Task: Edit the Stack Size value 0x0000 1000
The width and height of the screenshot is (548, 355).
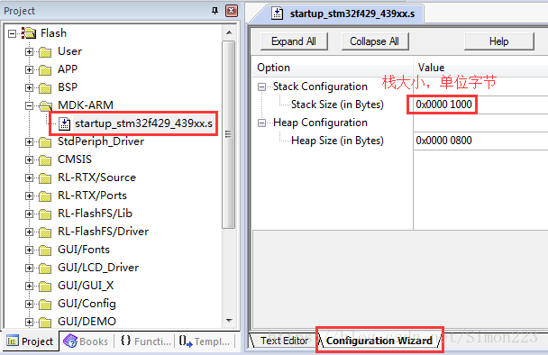Action: tap(480, 105)
